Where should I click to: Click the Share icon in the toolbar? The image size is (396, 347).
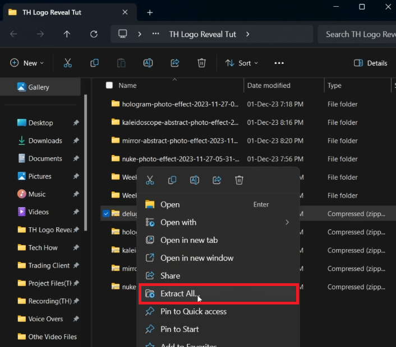click(x=175, y=63)
